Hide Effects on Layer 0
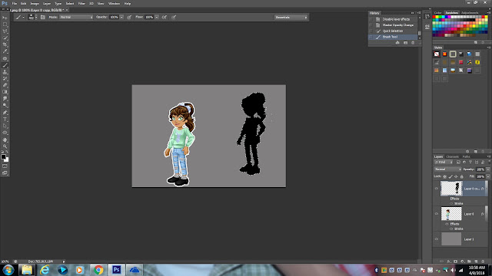The width and height of the screenshot is (492, 276). (x=447, y=224)
